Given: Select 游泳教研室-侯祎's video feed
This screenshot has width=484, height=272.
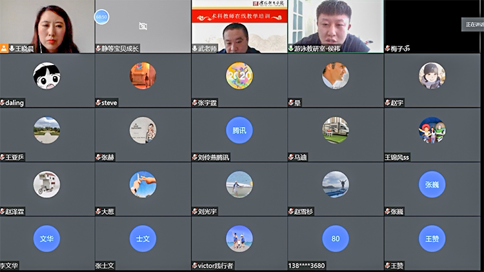Looking at the screenshot, I should (x=336, y=26).
